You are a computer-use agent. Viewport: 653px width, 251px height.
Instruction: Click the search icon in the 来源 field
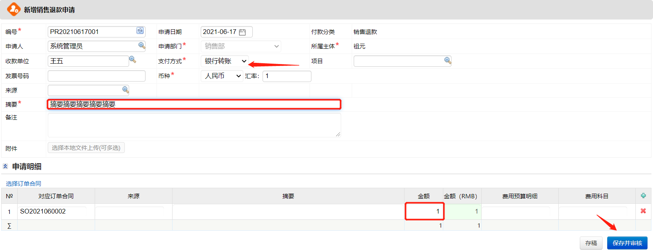point(125,90)
